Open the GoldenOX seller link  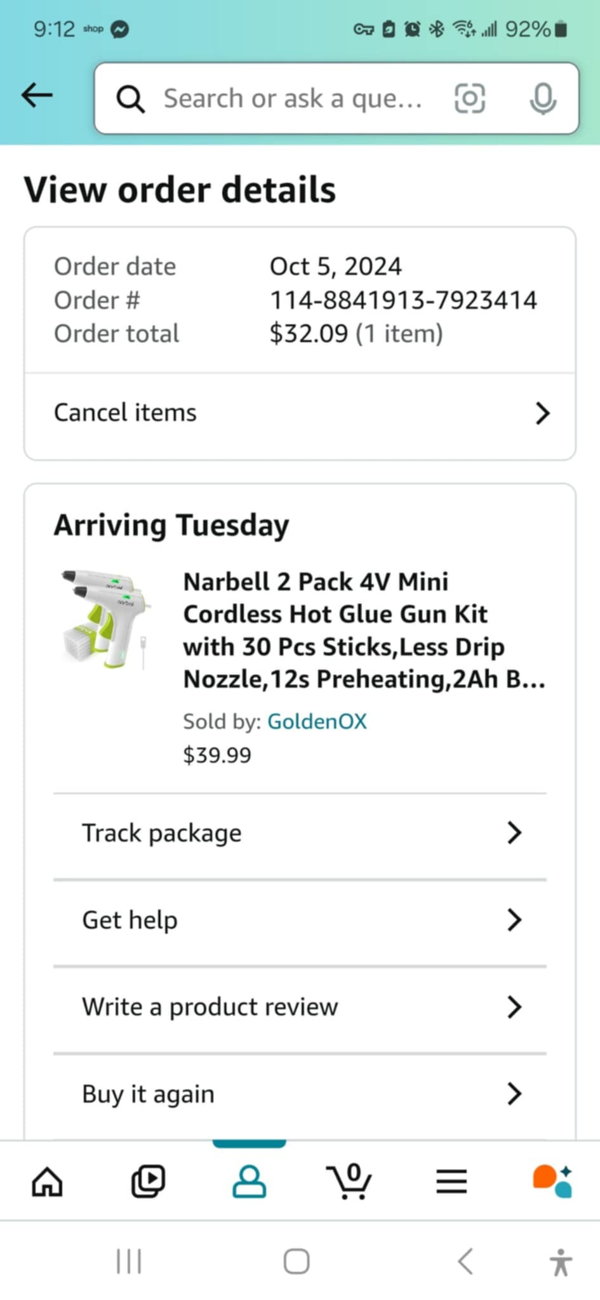pos(317,722)
